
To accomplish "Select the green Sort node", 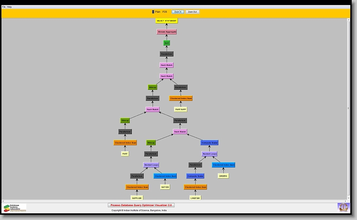I will (167, 43).
